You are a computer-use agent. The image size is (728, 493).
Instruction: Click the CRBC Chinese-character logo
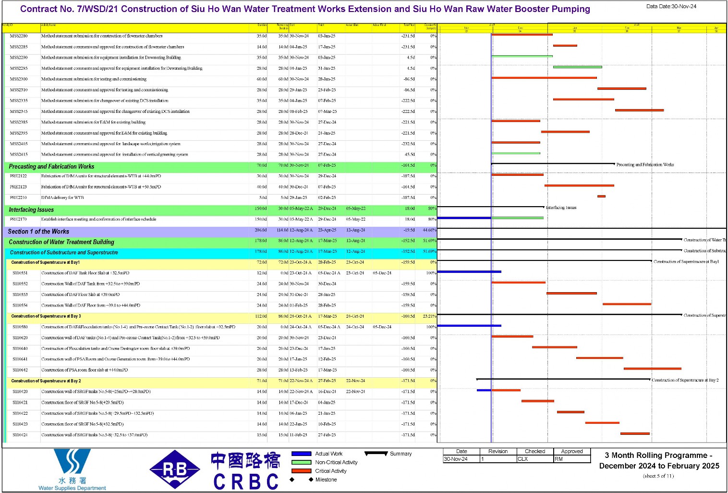coord(246,471)
